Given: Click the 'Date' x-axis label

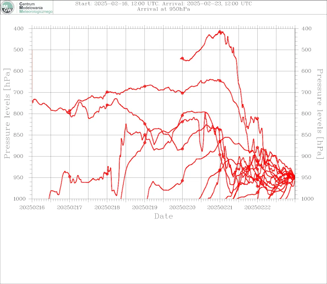Looking at the screenshot, I should [x=164, y=216].
